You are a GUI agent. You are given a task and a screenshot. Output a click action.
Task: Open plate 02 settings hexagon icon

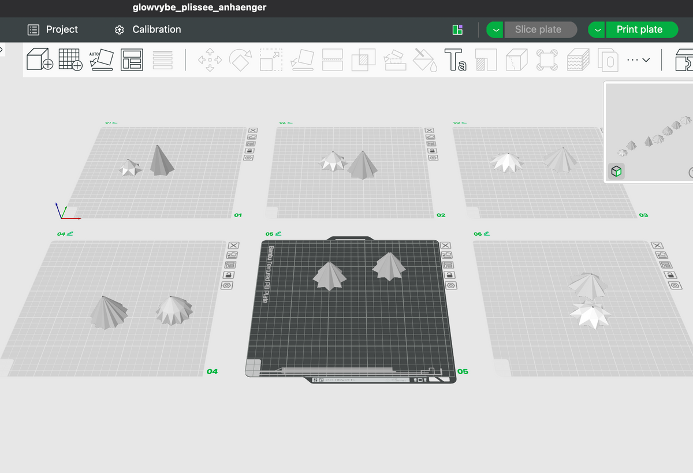433,157
